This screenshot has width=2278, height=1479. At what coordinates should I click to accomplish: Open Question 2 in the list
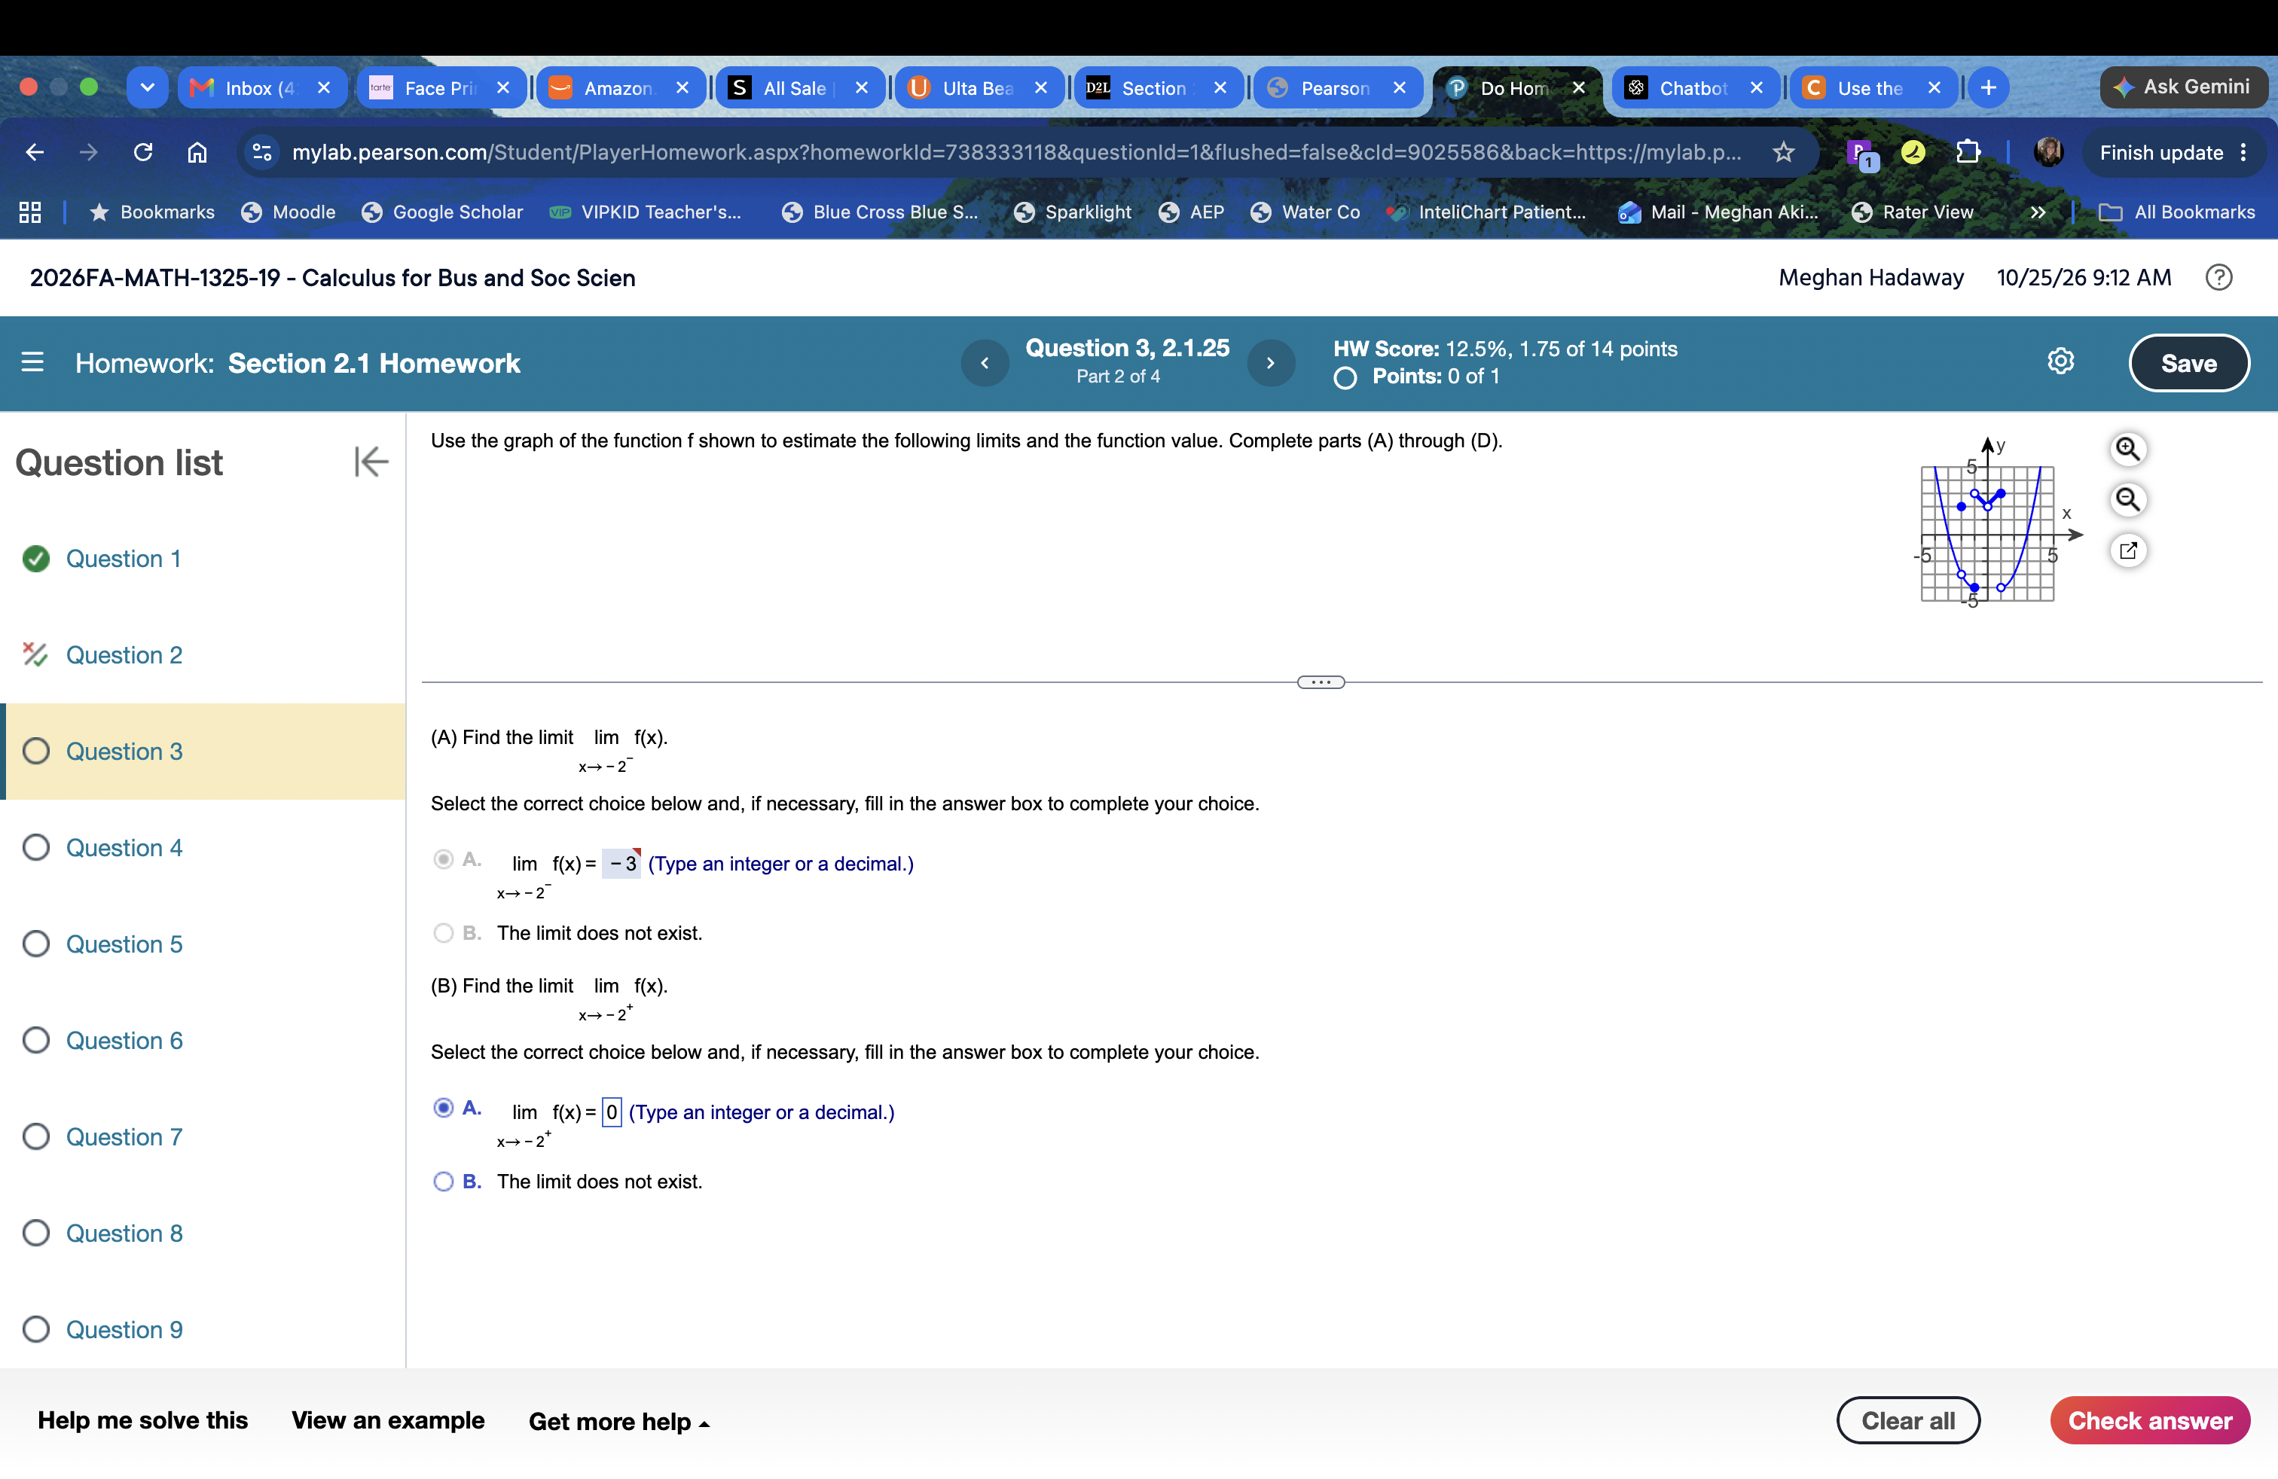[124, 655]
